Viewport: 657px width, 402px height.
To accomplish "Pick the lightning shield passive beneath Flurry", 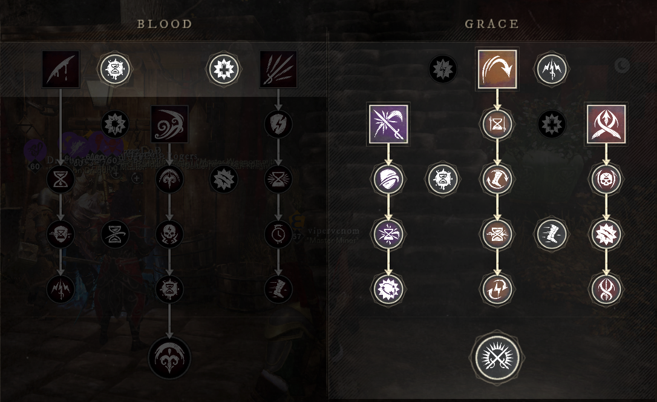I will (278, 124).
